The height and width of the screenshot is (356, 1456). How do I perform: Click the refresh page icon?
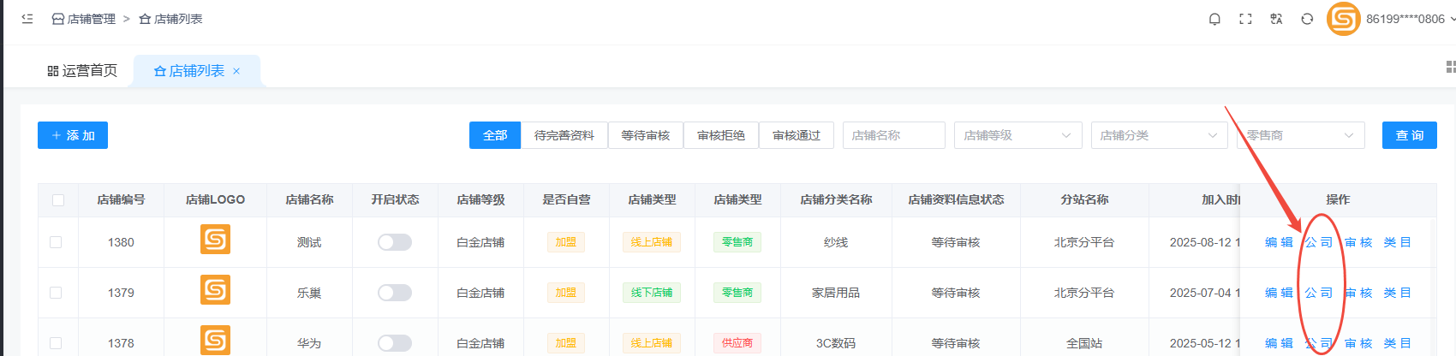click(1307, 19)
